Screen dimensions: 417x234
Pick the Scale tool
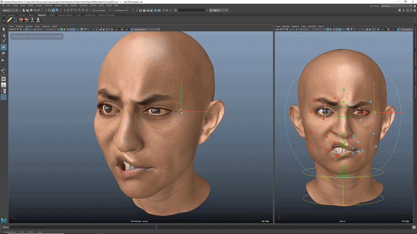tap(3, 60)
